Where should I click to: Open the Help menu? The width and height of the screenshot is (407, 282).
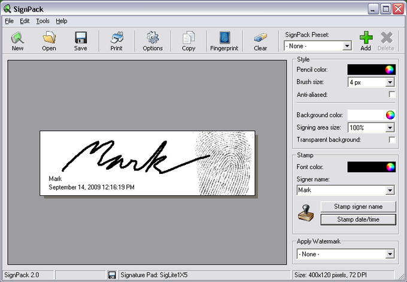[x=62, y=21]
